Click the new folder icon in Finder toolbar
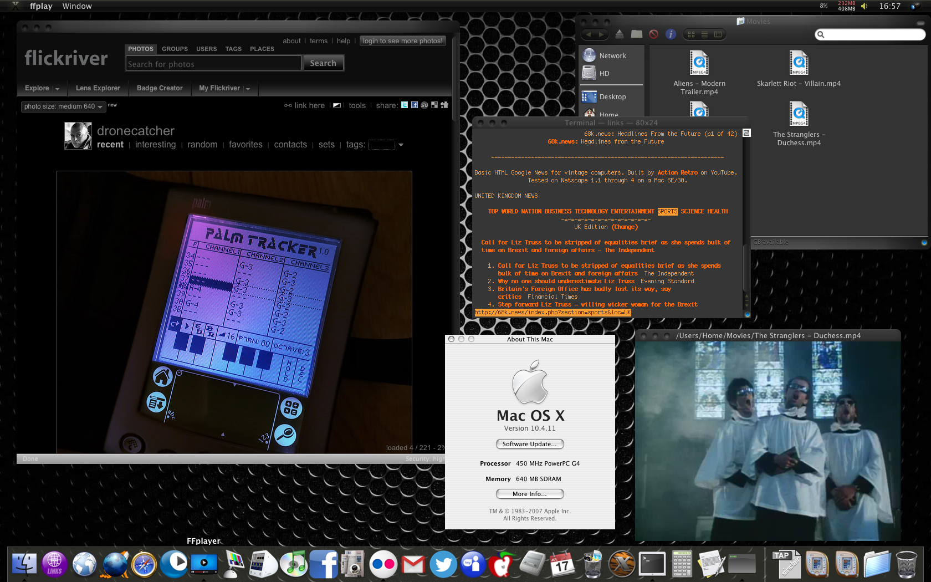This screenshot has width=931, height=582. [x=637, y=34]
